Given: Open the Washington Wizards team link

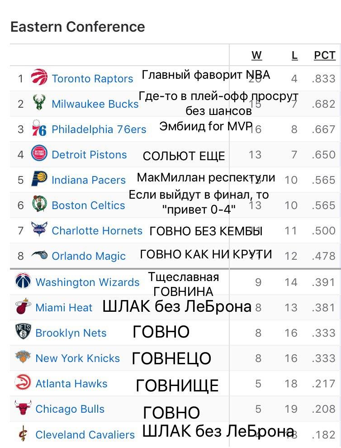Looking at the screenshot, I should pyautogui.click(x=87, y=282).
